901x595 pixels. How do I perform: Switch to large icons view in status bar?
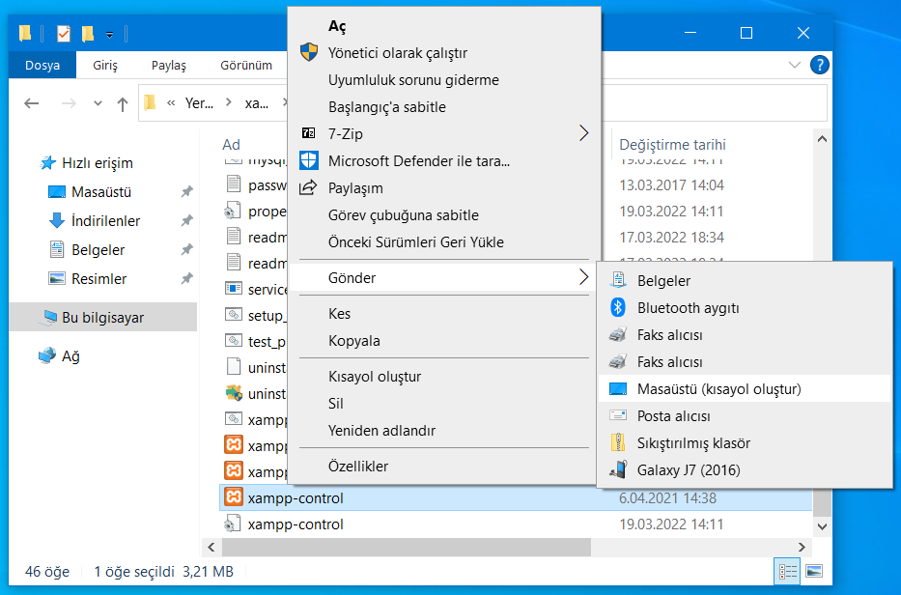pyautogui.click(x=814, y=572)
